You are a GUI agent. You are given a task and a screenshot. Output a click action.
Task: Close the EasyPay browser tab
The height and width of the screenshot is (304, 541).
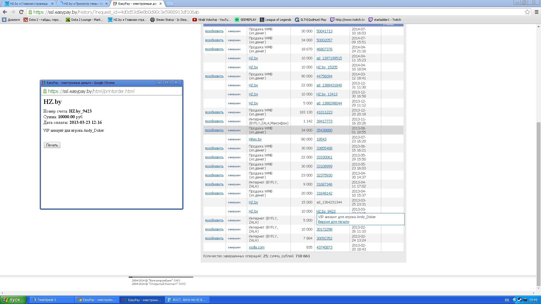coord(161,4)
